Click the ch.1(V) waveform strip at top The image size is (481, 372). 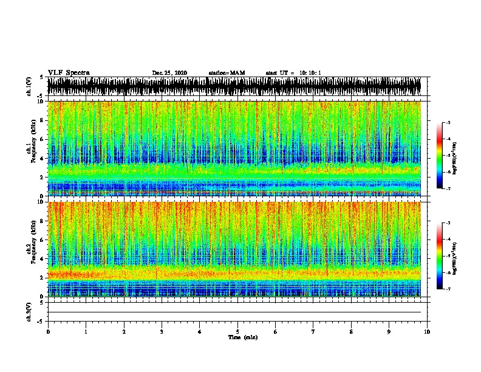[234, 86]
